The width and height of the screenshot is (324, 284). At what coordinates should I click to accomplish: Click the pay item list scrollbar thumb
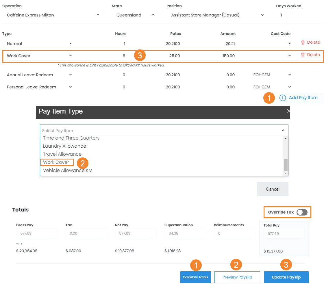click(286, 165)
